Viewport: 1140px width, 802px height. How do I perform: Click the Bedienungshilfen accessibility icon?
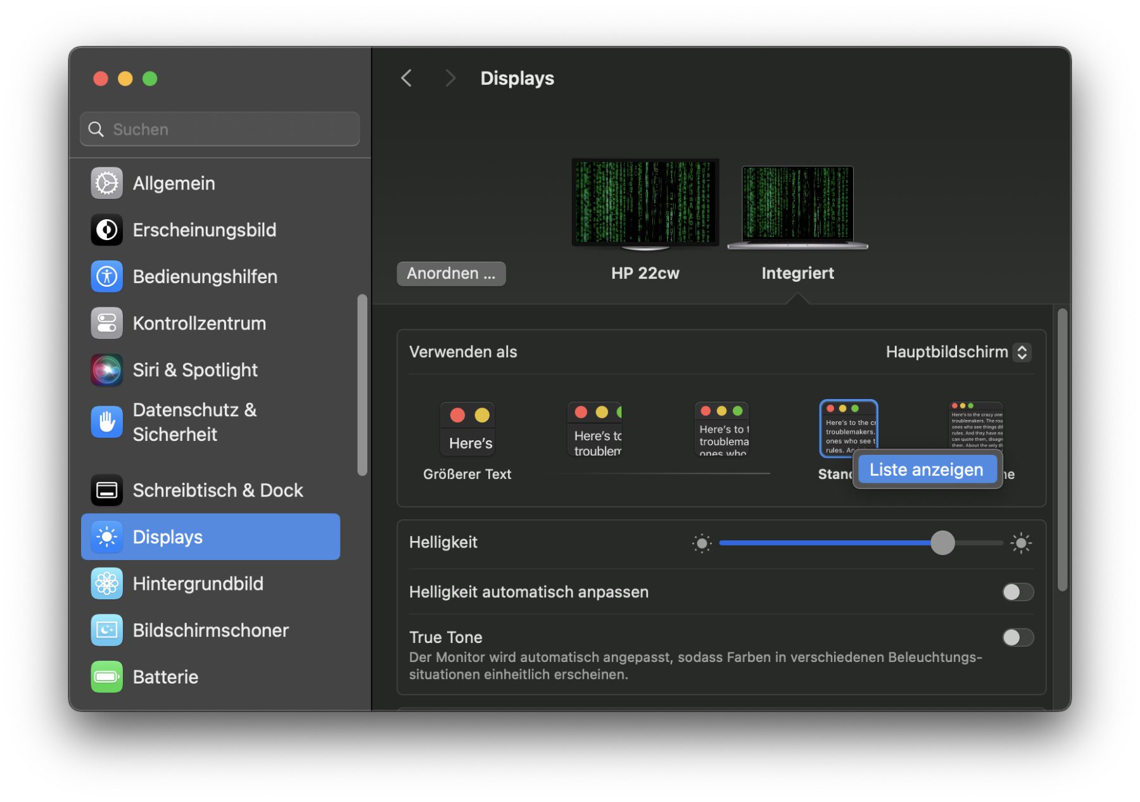pyautogui.click(x=106, y=276)
